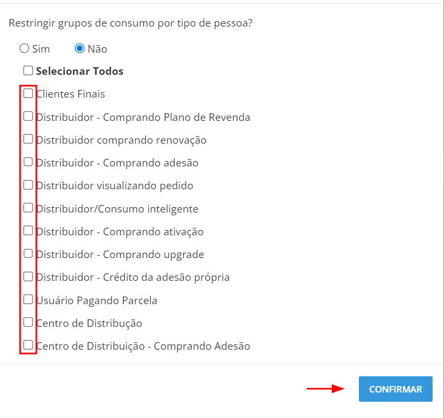Screen dimensions: 444x418
Task: Tick Distribuidor - Comprando Plano de Revenda
Action: (x=28, y=117)
